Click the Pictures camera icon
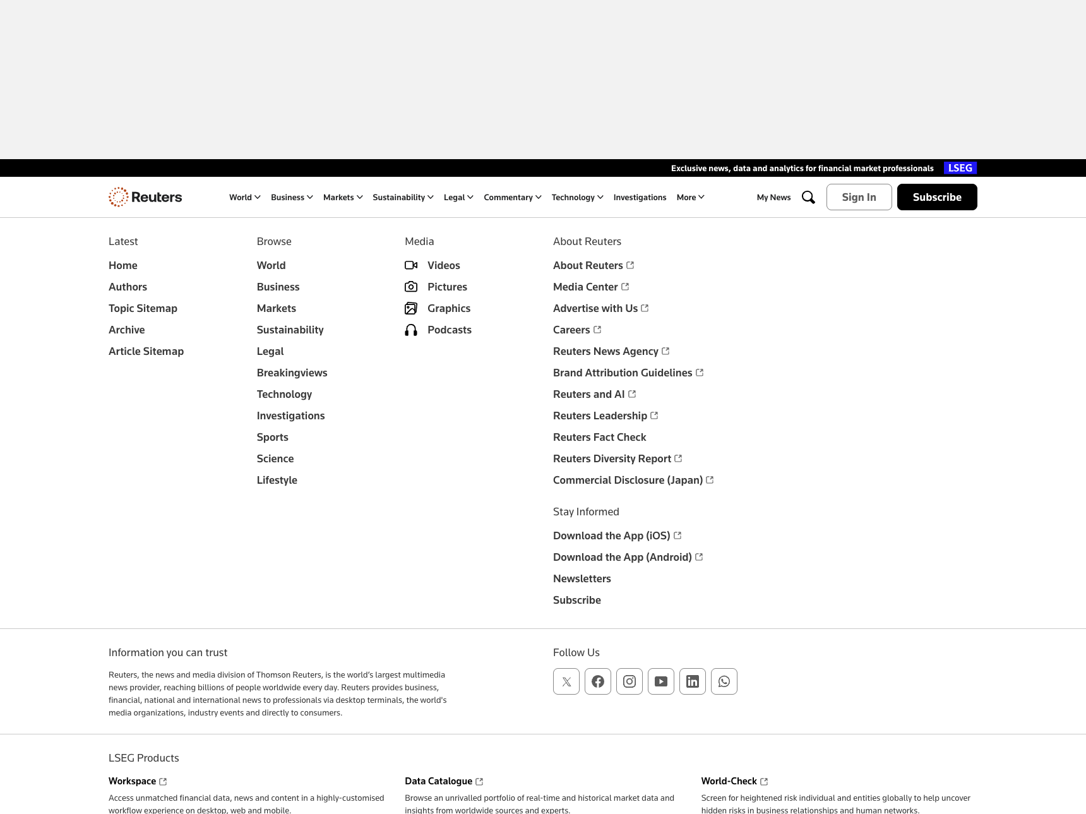 (411, 287)
